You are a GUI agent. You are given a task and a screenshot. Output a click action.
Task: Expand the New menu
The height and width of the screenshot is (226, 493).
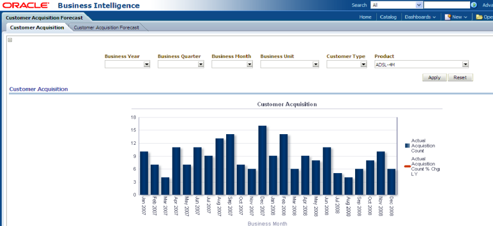460,17
